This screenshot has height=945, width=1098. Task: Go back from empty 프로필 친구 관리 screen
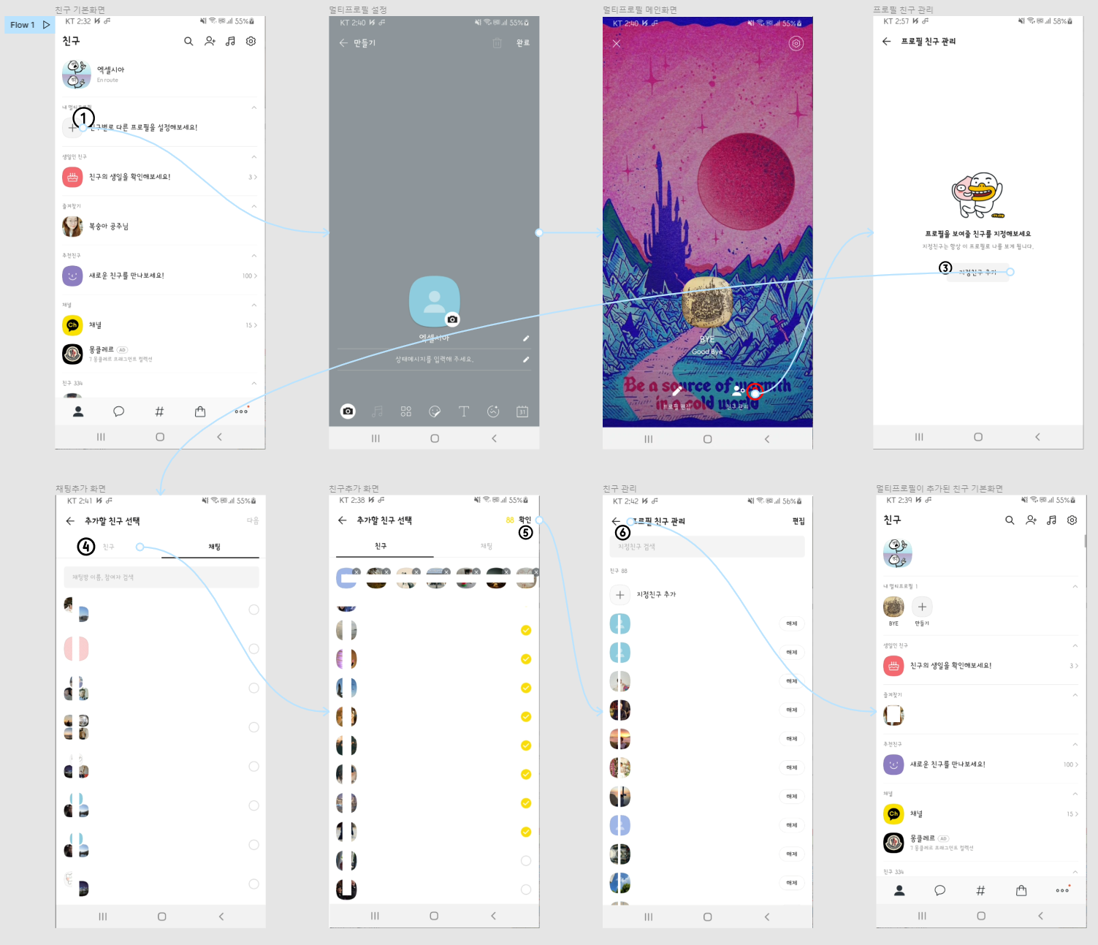pyautogui.click(x=886, y=42)
